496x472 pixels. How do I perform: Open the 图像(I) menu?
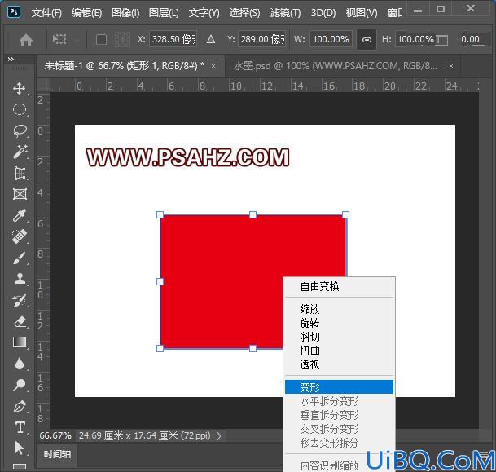click(x=125, y=13)
